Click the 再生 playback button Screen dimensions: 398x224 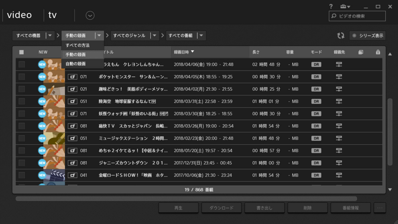click(x=178, y=208)
